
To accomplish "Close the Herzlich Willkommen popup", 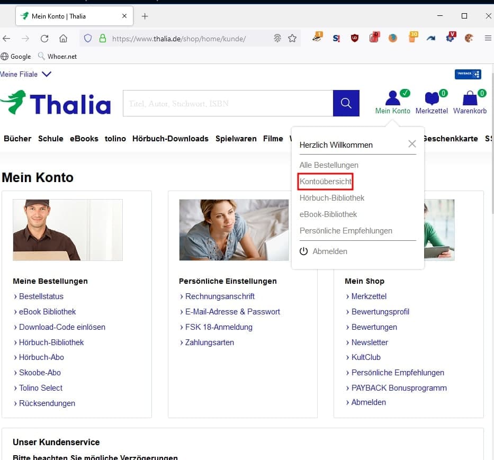I will pos(412,144).
